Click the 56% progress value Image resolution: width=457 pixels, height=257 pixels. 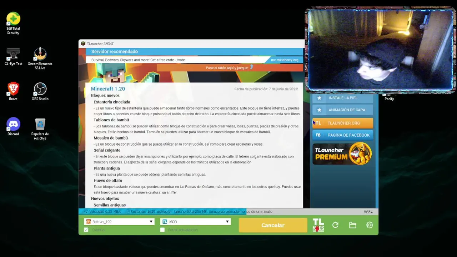368,212
